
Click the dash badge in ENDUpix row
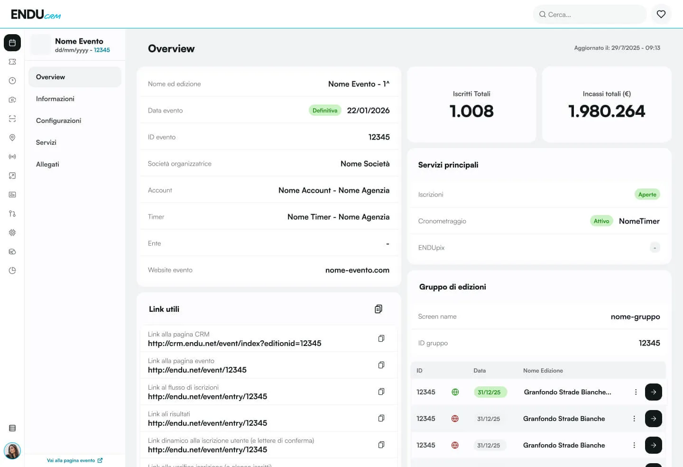[x=655, y=248]
